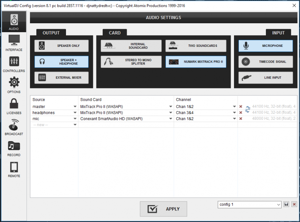Toggle Microphone input
This screenshot has height=222, width=300.
[265, 46]
